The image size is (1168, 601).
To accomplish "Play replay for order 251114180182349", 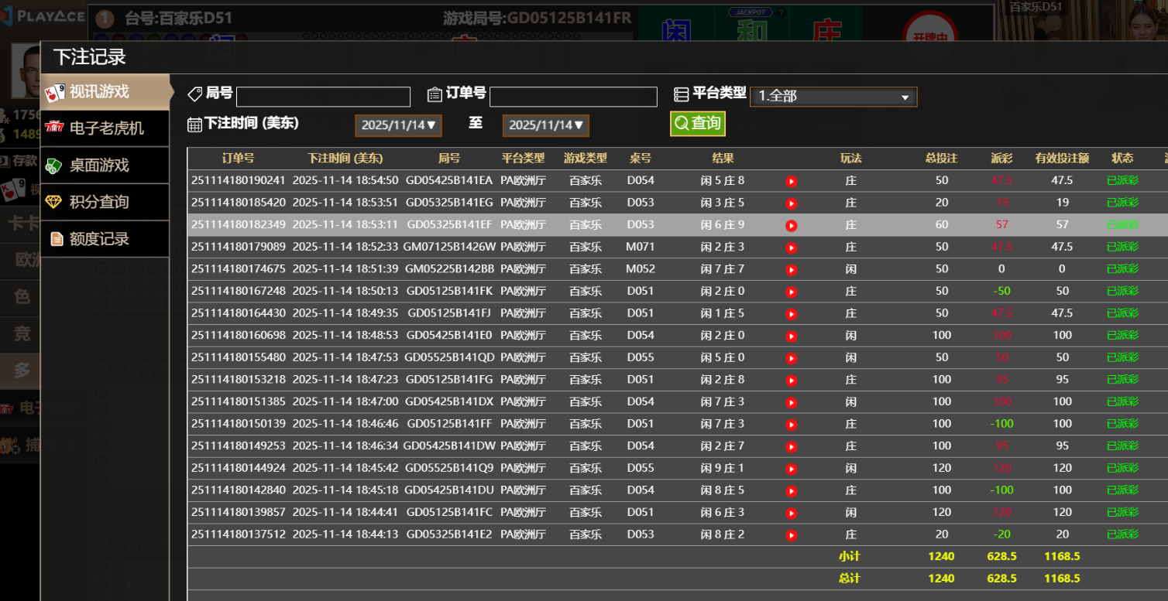I will coord(791,225).
